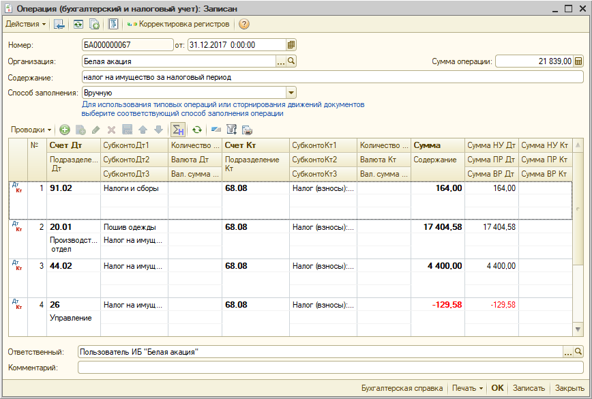Viewport: 592px width, 399px height.
Task: Click the Счет Кт column header
Action: pyautogui.click(x=256, y=145)
